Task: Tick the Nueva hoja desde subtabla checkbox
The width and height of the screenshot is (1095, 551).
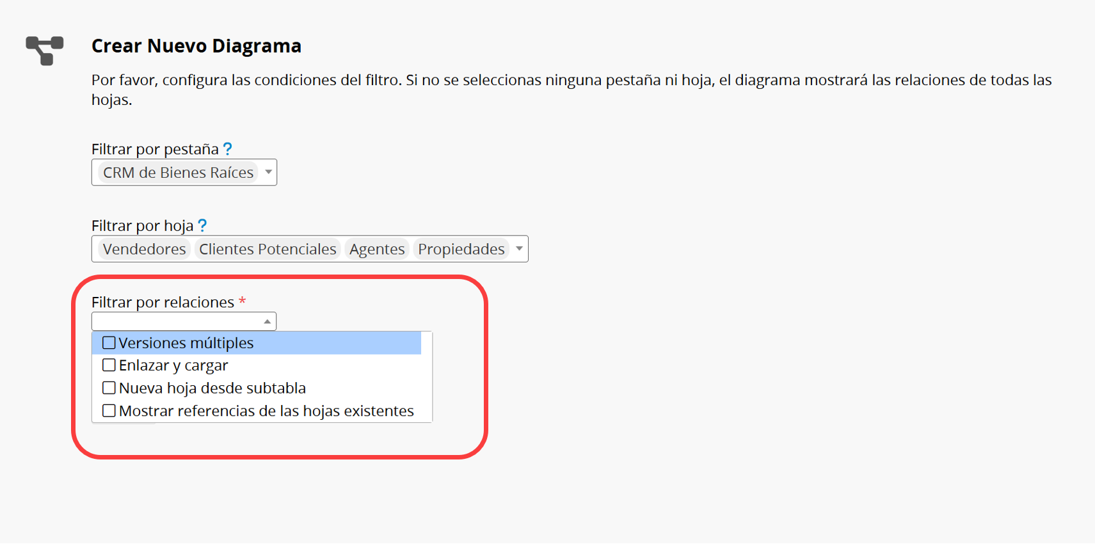Action: (x=109, y=388)
